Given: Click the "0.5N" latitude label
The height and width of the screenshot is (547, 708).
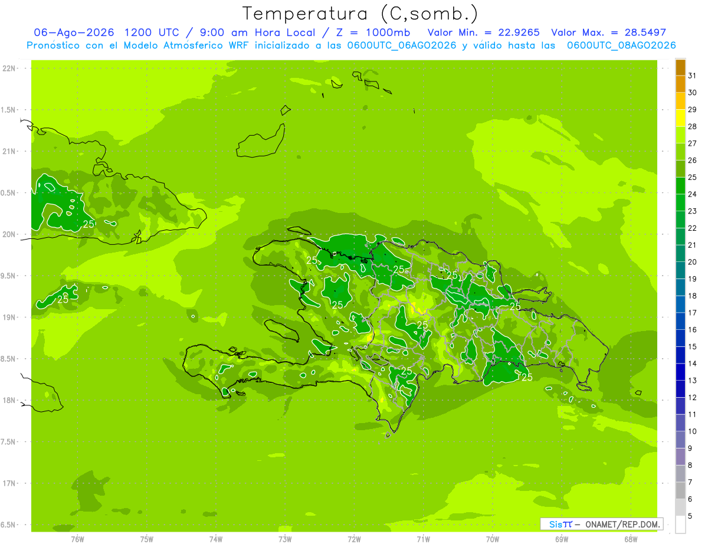Looking at the screenshot, I should pos(9,193).
